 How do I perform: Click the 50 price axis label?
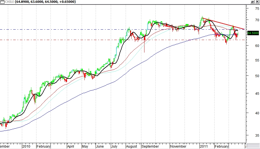[x=257, y=76]
